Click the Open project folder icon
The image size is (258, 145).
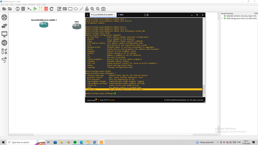[x=10, y=9]
